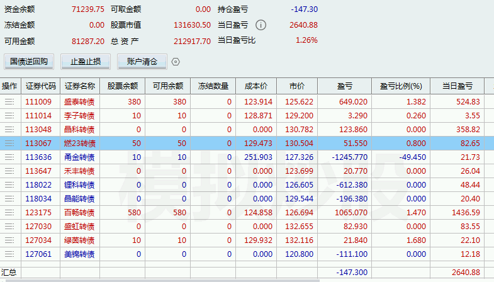Click the loss value -1245.770
Viewport: 494px width, 282px height.
click(x=350, y=157)
